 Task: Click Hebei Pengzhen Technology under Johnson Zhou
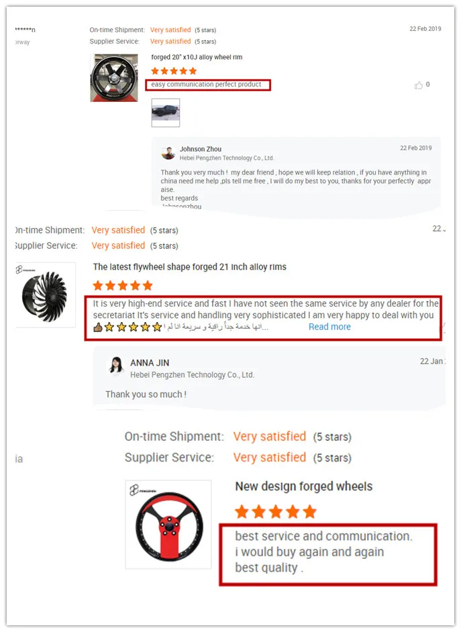[x=226, y=158]
